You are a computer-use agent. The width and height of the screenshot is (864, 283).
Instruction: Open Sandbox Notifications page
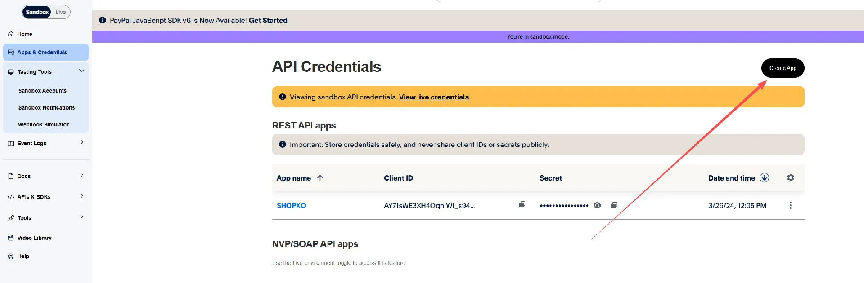pyautogui.click(x=46, y=108)
